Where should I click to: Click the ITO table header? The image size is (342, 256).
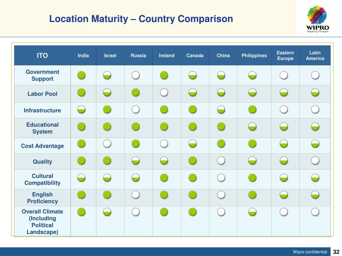(42, 56)
